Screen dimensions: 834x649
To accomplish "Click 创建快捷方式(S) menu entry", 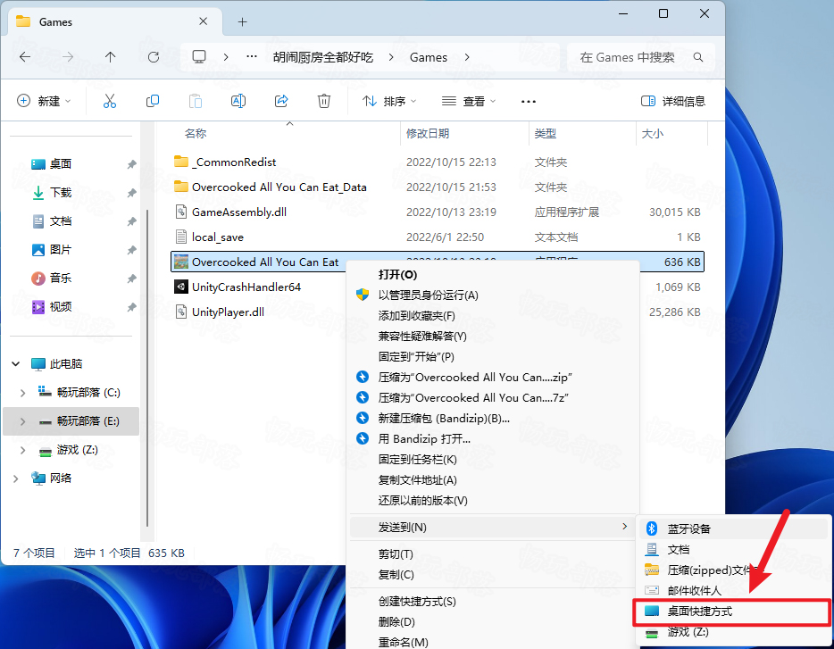I will [x=493, y=602].
